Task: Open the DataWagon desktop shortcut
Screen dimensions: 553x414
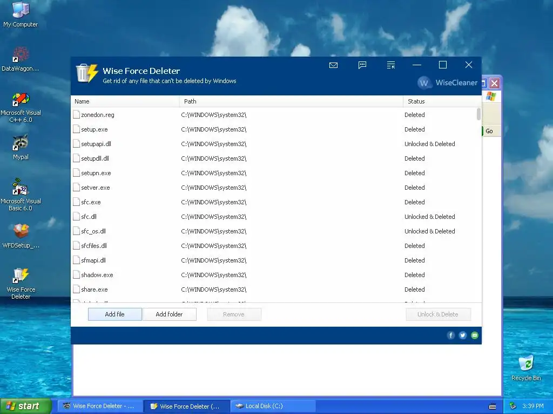Action: 21,59
